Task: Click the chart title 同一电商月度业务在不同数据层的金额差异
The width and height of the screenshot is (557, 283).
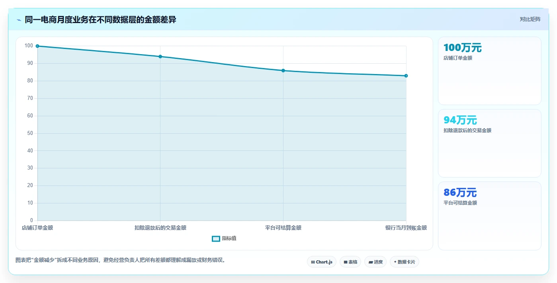Action: coord(100,20)
